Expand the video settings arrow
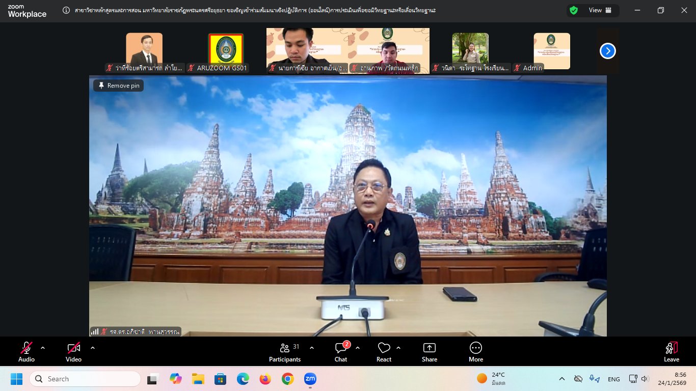The width and height of the screenshot is (696, 391). [93, 348]
